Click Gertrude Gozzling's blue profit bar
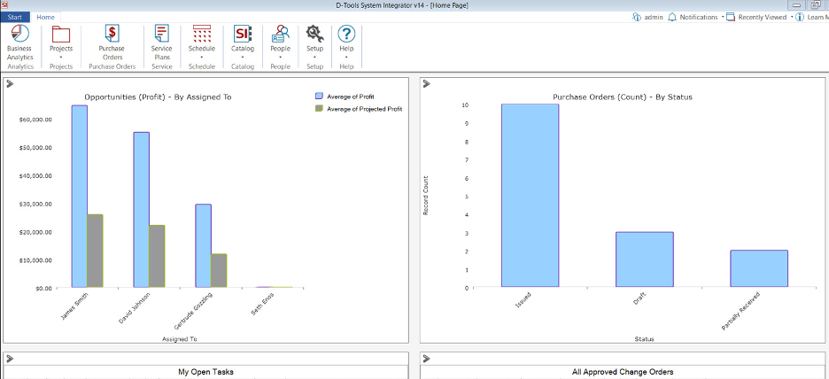This screenshot has height=379, width=829. point(203,246)
